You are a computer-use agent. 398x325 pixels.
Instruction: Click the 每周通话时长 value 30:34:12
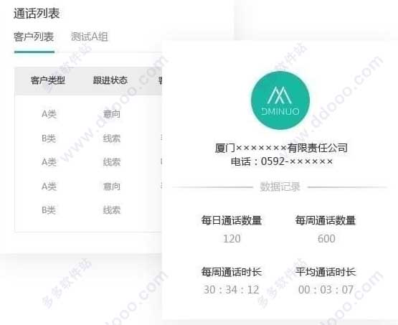point(231,290)
